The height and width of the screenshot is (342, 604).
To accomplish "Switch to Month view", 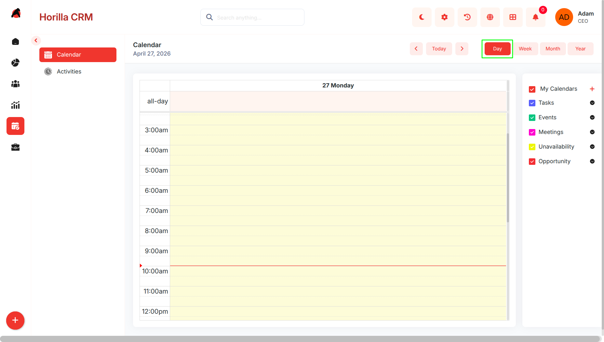I will (x=553, y=49).
